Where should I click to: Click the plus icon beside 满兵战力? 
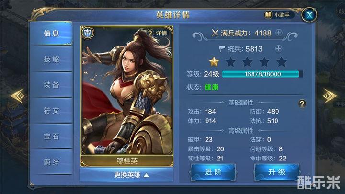pos(279,33)
